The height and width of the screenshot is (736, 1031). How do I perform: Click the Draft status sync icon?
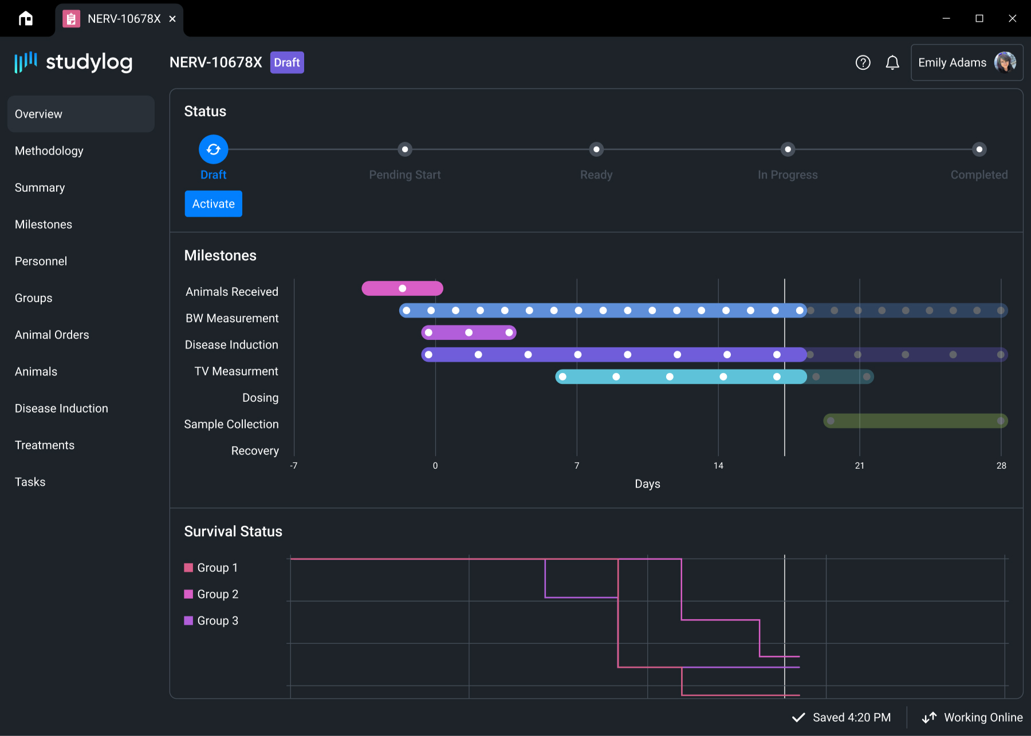pos(213,149)
